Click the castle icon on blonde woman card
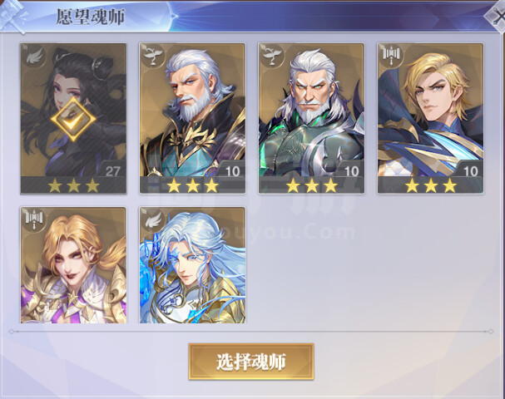 coord(34,219)
